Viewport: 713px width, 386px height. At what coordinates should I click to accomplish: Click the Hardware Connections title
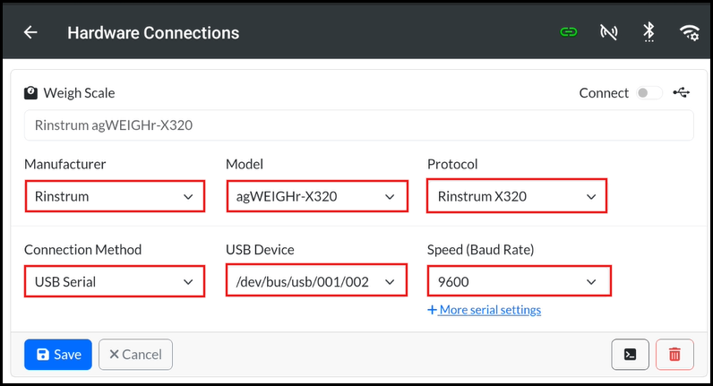(153, 33)
